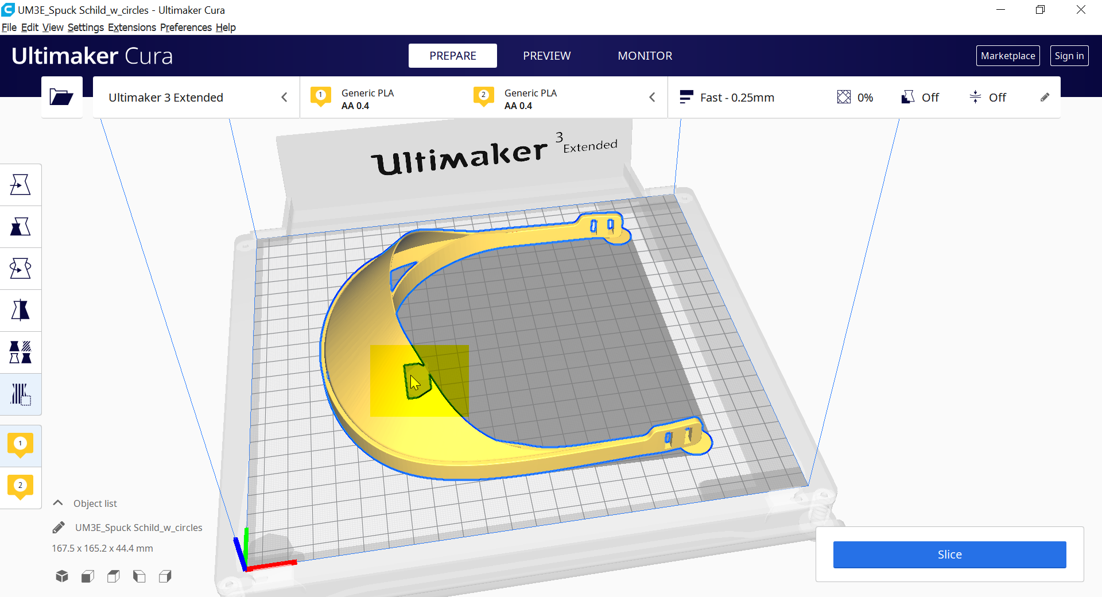Select the Rotate tool
Viewport: 1102px width, 597px height.
[21, 268]
